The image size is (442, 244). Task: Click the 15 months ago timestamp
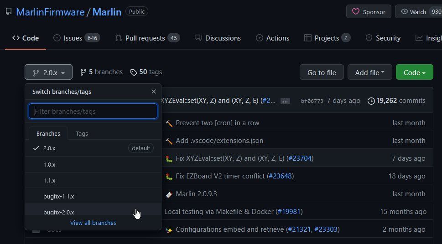pos(403,211)
